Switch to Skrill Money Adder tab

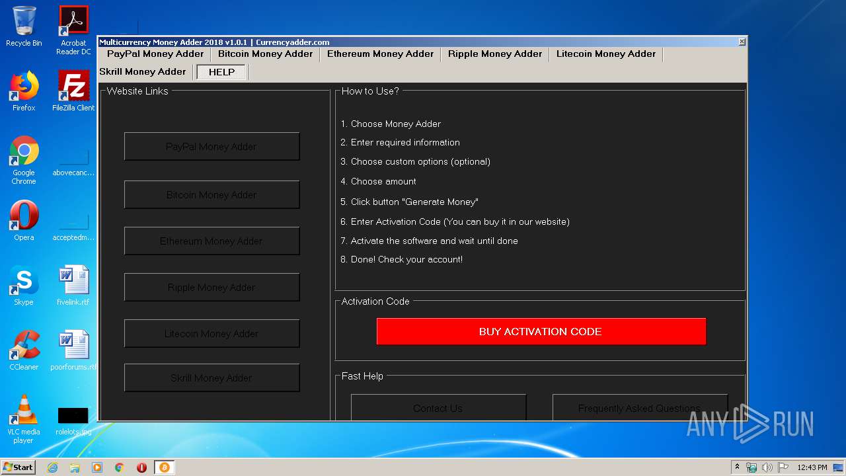[x=143, y=71]
